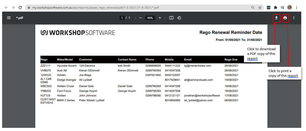Open the Chrome three-dot menu
Screen dimensions: 306x131
tap(296, 8)
